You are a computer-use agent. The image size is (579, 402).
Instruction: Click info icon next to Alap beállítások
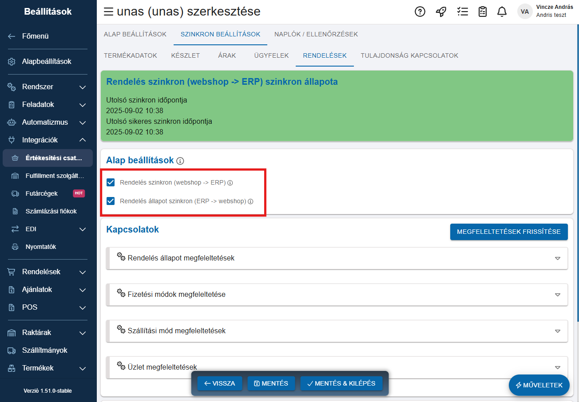point(180,161)
